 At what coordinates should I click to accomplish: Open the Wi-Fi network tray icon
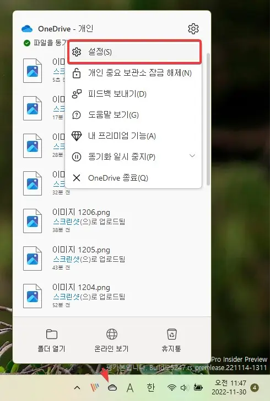[x=172, y=388]
